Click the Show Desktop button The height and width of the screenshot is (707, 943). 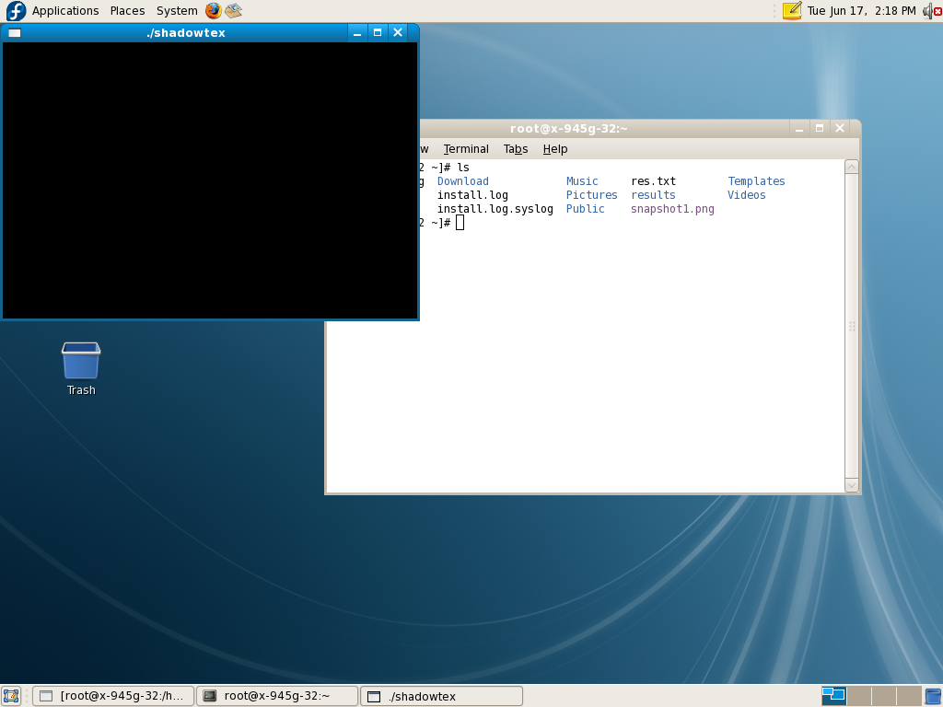(11, 696)
